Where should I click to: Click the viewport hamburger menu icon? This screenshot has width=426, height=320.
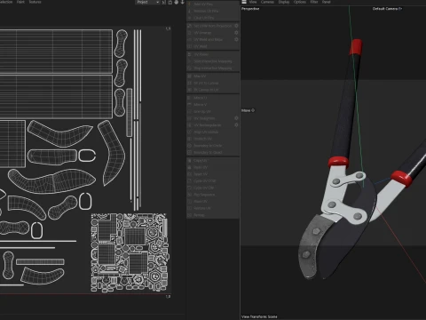[244, 2]
